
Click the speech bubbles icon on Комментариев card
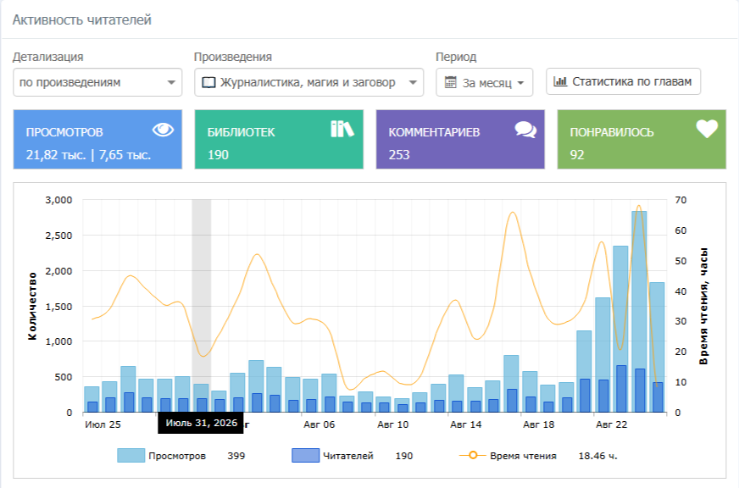[525, 129]
